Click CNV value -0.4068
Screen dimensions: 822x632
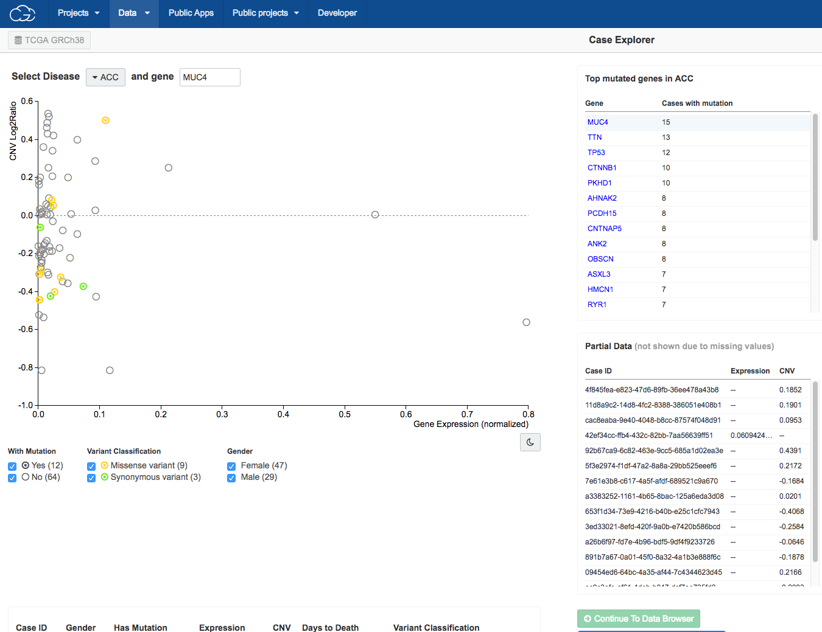coord(792,512)
